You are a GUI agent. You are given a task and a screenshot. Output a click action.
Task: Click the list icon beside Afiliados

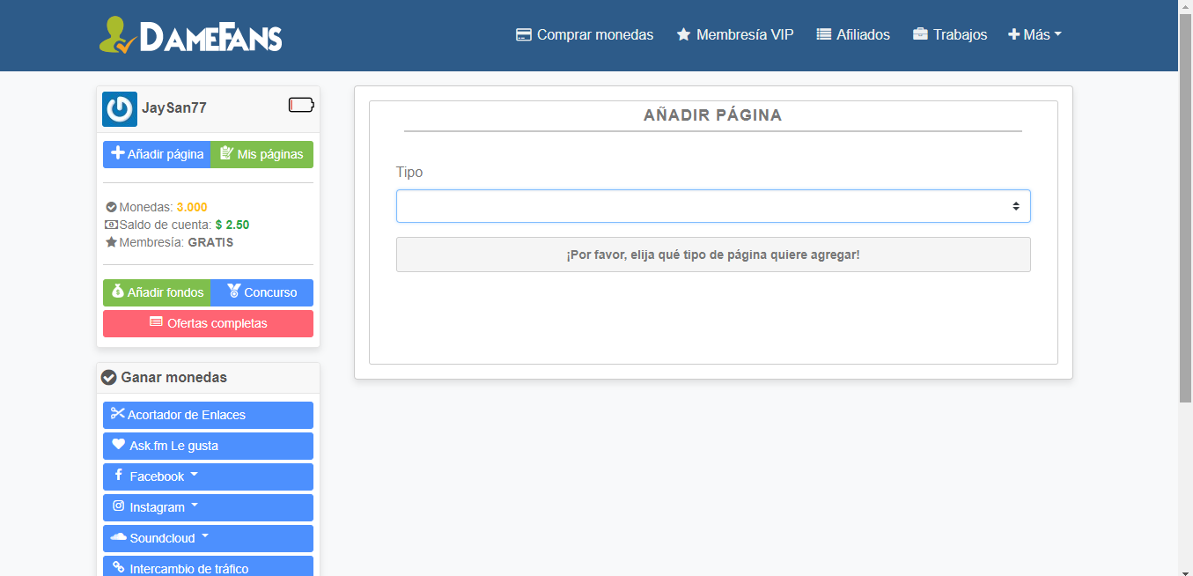(824, 35)
